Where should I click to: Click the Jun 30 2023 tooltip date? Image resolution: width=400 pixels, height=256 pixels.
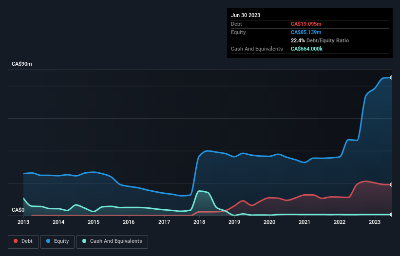pyautogui.click(x=246, y=15)
